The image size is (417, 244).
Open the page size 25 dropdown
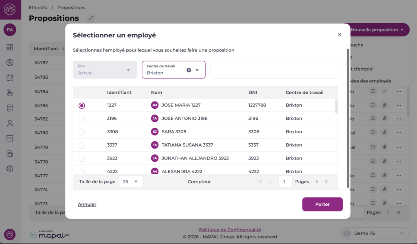coord(131,182)
